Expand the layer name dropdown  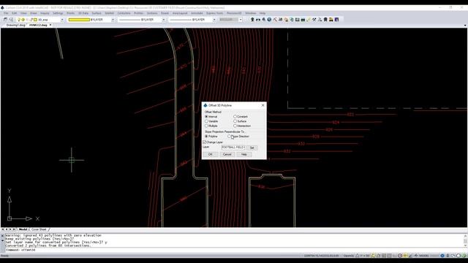62,20
